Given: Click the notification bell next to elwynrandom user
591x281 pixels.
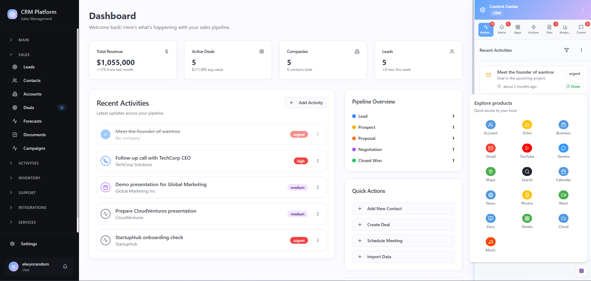Looking at the screenshot, I should pos(65,267).
